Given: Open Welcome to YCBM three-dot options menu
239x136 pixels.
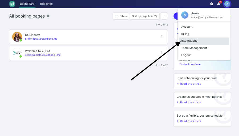Looking at the screenshot, I should pyautogui.click(x=162, y=53).
